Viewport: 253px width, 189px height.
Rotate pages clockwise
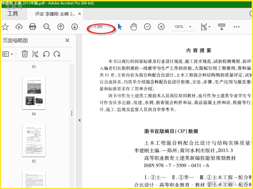click(57, 54)
